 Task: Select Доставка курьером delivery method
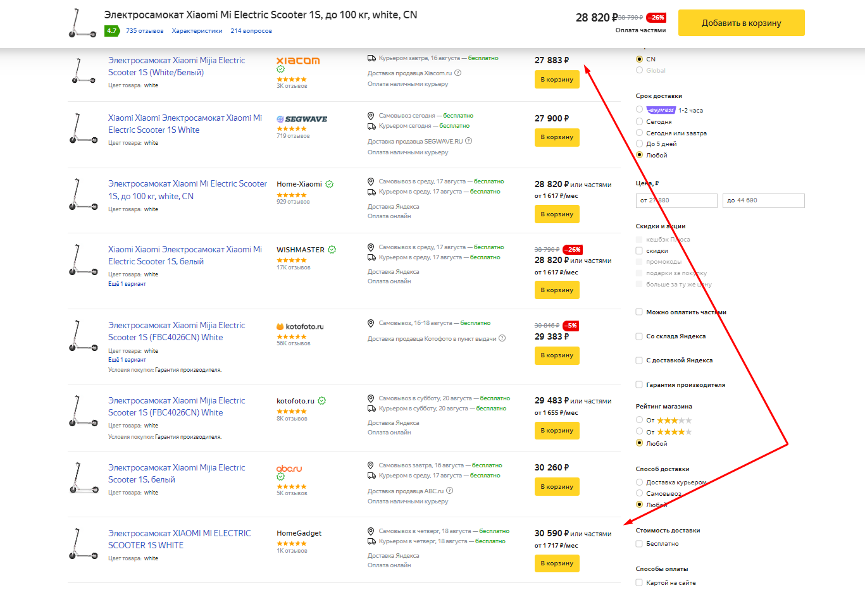click(x=639, y=482)
